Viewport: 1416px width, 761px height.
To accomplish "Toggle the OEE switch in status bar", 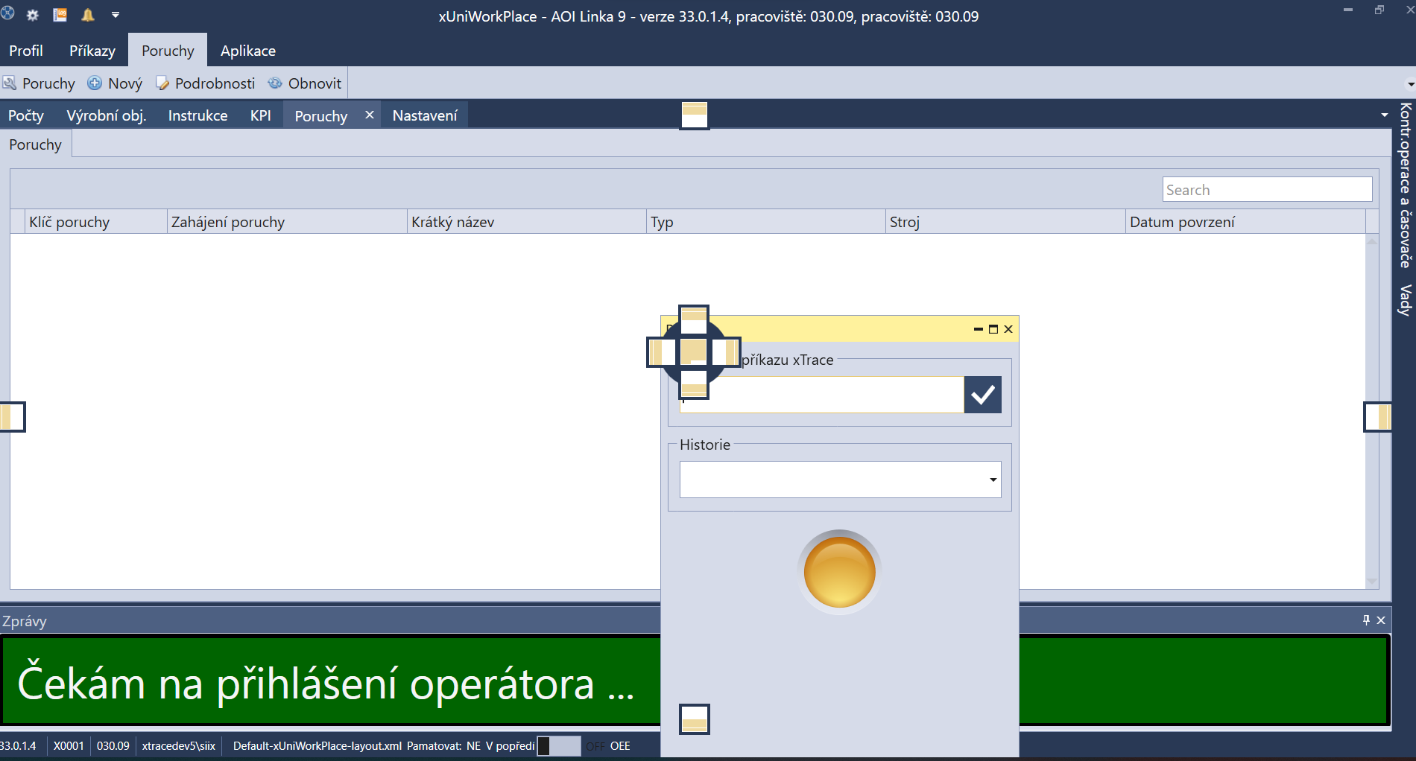I will pyautogui.click(x=559, y=745).
